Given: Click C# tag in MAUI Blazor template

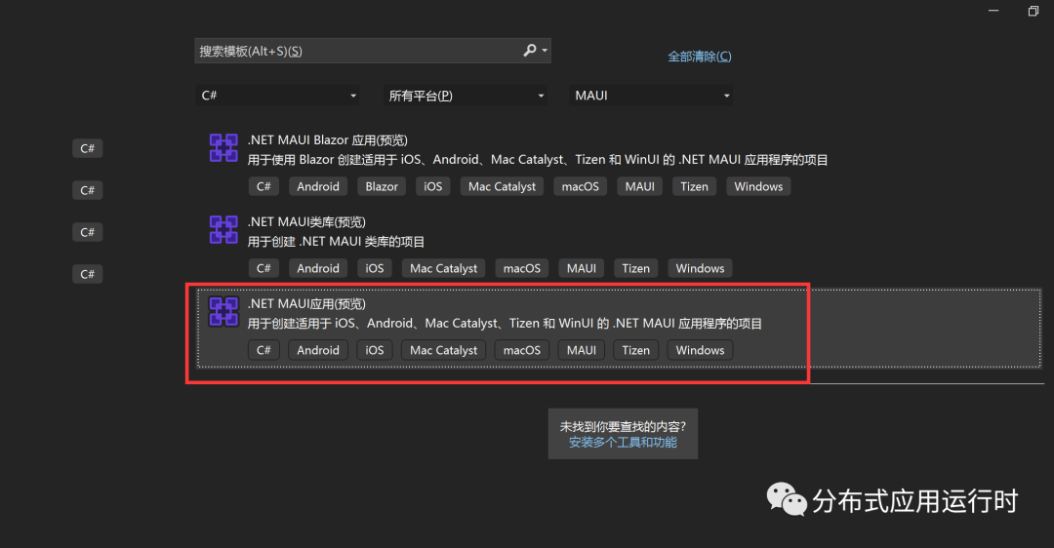Looking at the screenshot, I should [x=263, y=186].
